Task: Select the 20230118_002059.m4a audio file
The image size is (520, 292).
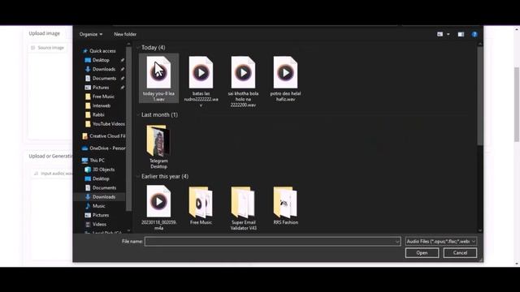Action: [158, 208]
